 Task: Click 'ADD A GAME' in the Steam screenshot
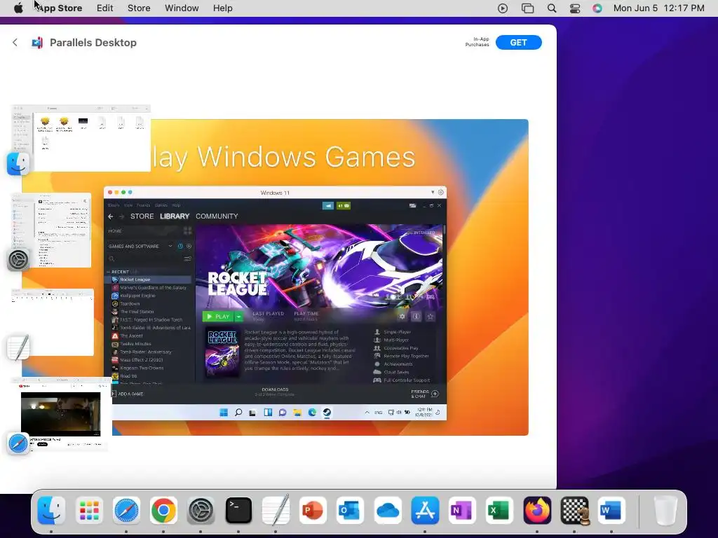coord(128,394)
